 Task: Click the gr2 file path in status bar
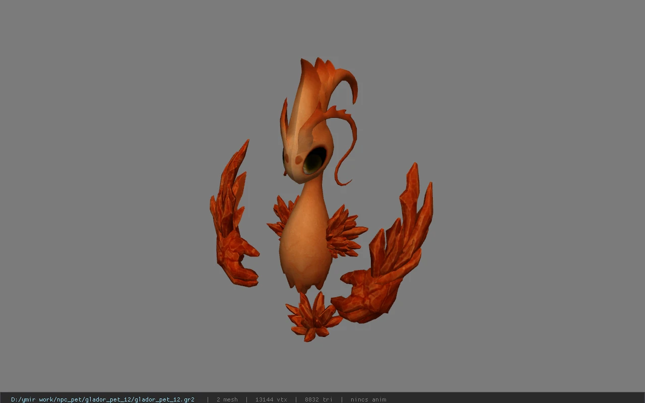click(103, 399)
